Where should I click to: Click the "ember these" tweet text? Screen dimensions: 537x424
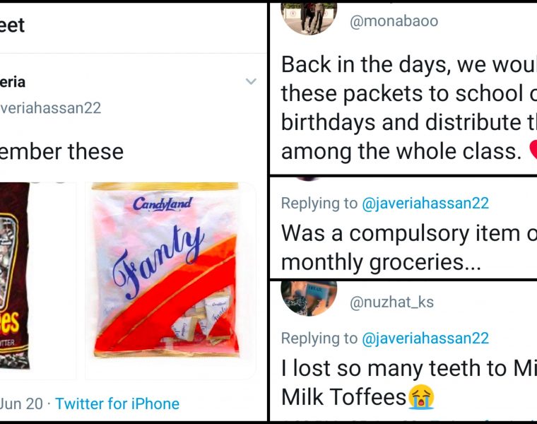[62, 151]
